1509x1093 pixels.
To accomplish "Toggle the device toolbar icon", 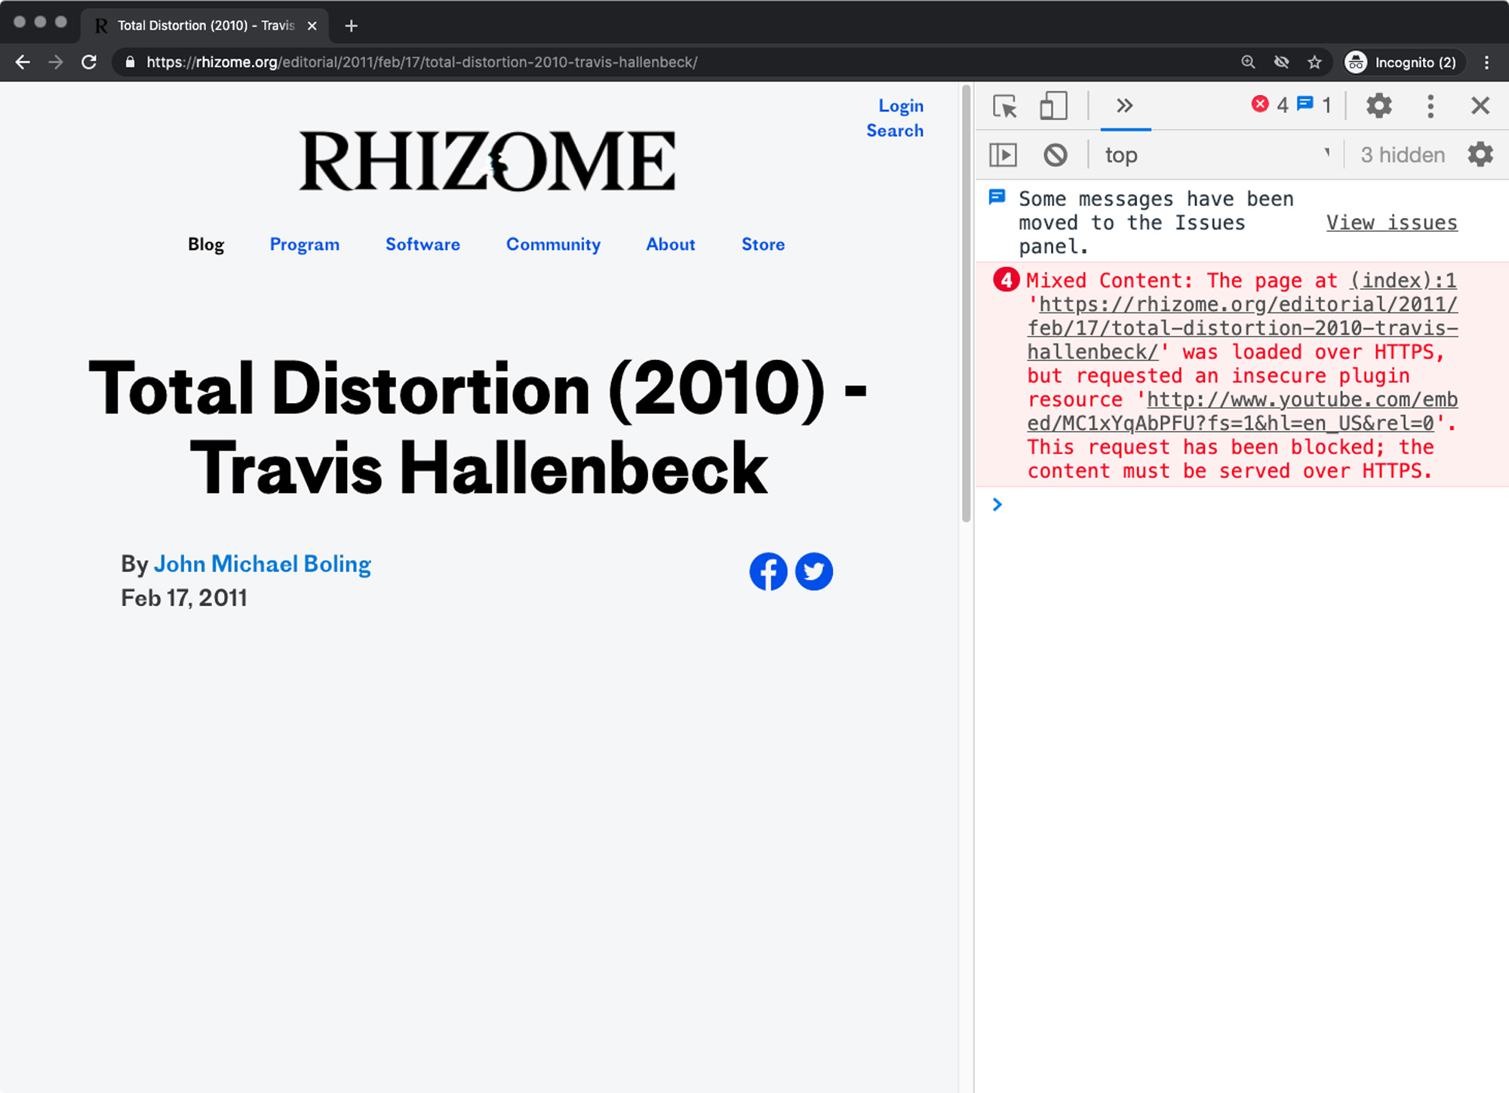I will point(1053,106).
